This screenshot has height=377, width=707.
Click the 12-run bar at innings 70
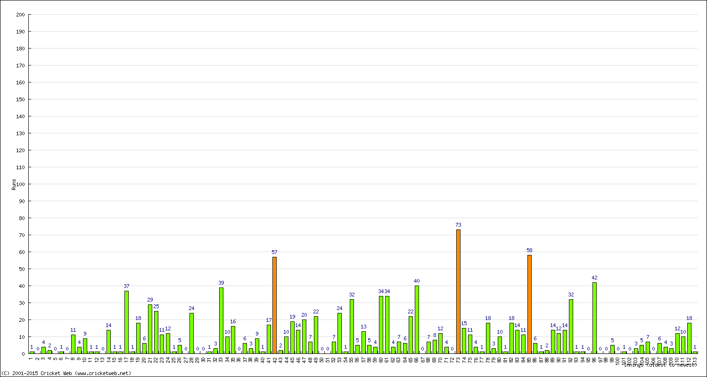(x=440, y=344)
